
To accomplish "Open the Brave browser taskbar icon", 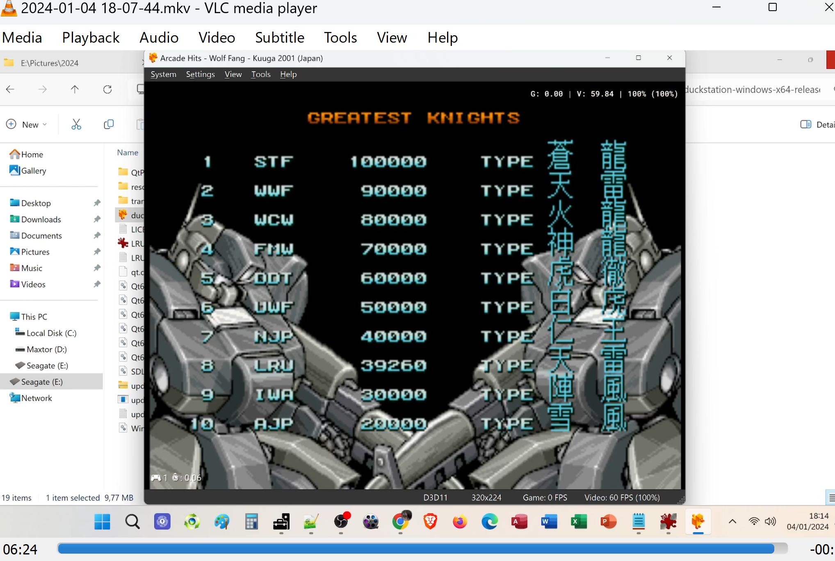I will click(x=430, y=522).
